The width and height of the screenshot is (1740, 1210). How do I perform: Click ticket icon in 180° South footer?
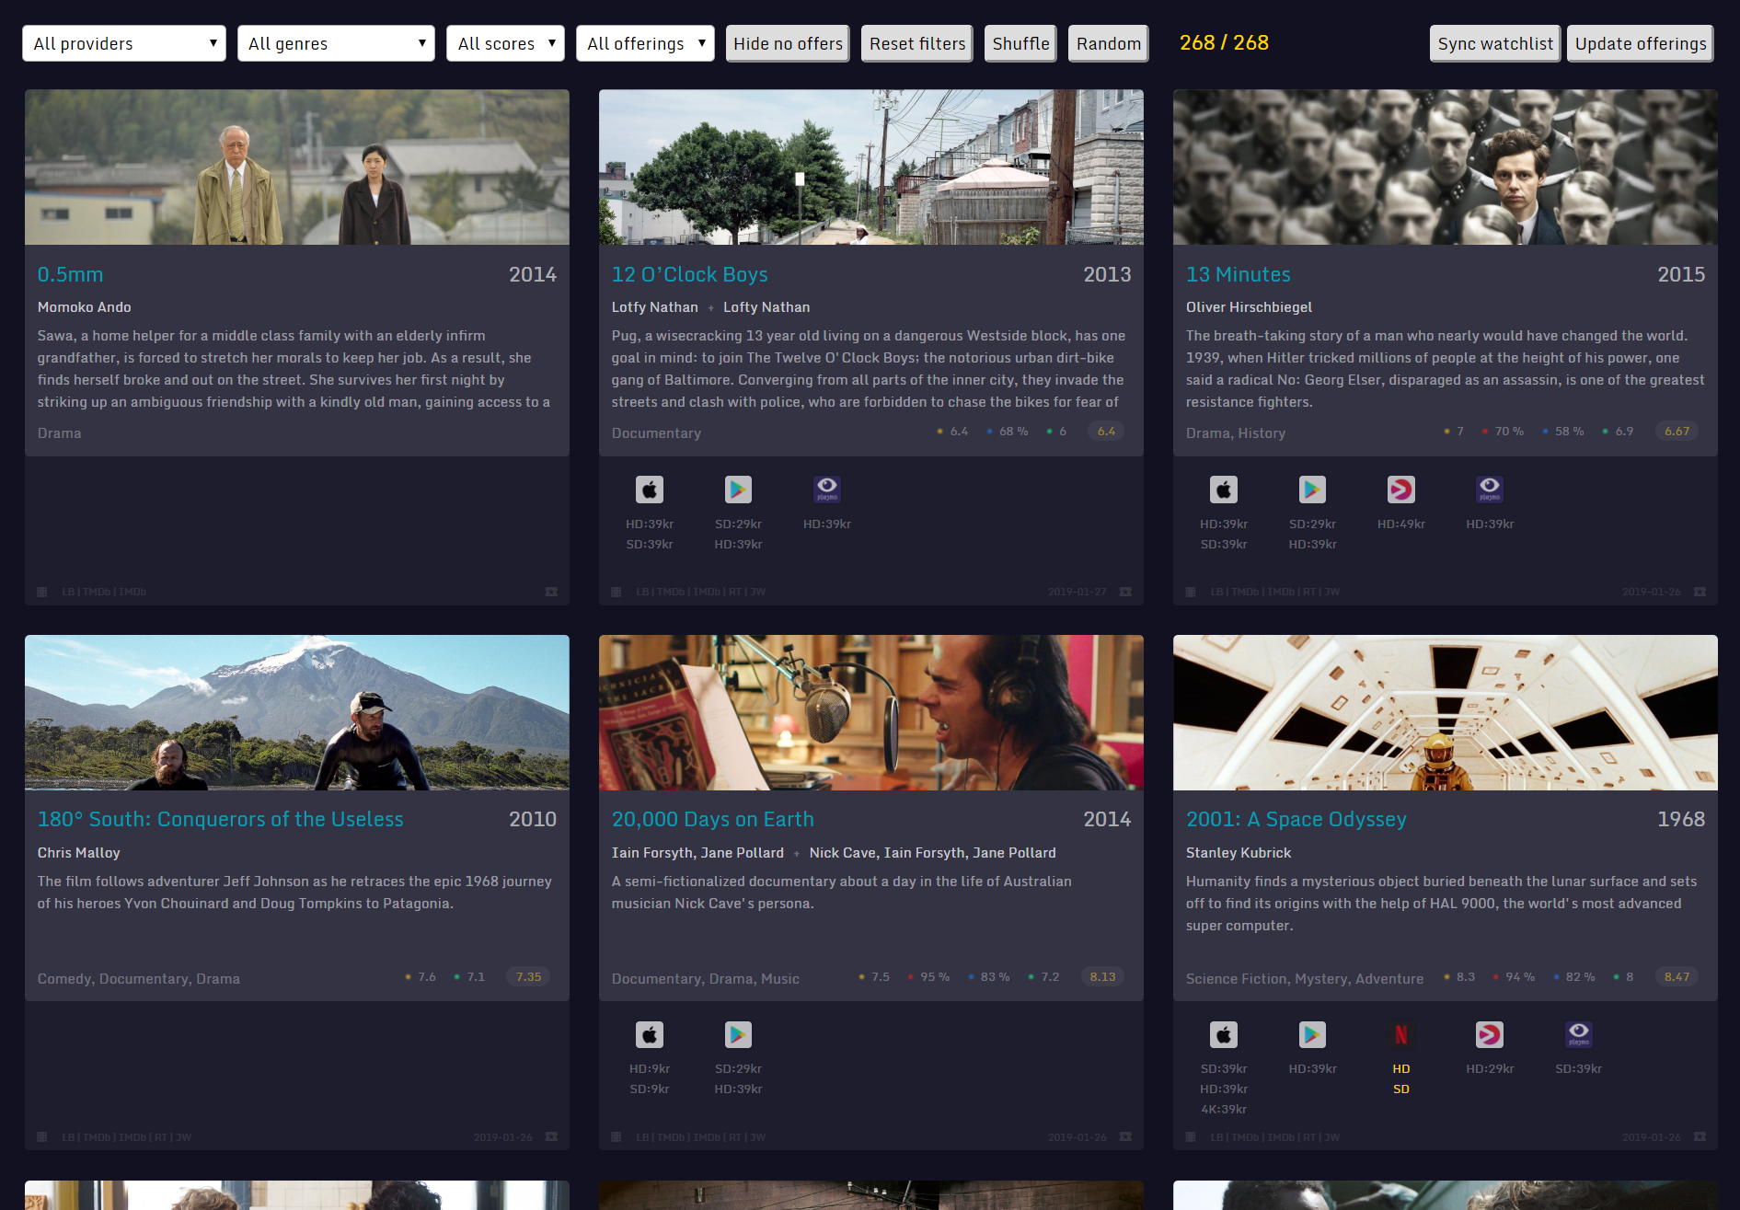click(551, 1137)
